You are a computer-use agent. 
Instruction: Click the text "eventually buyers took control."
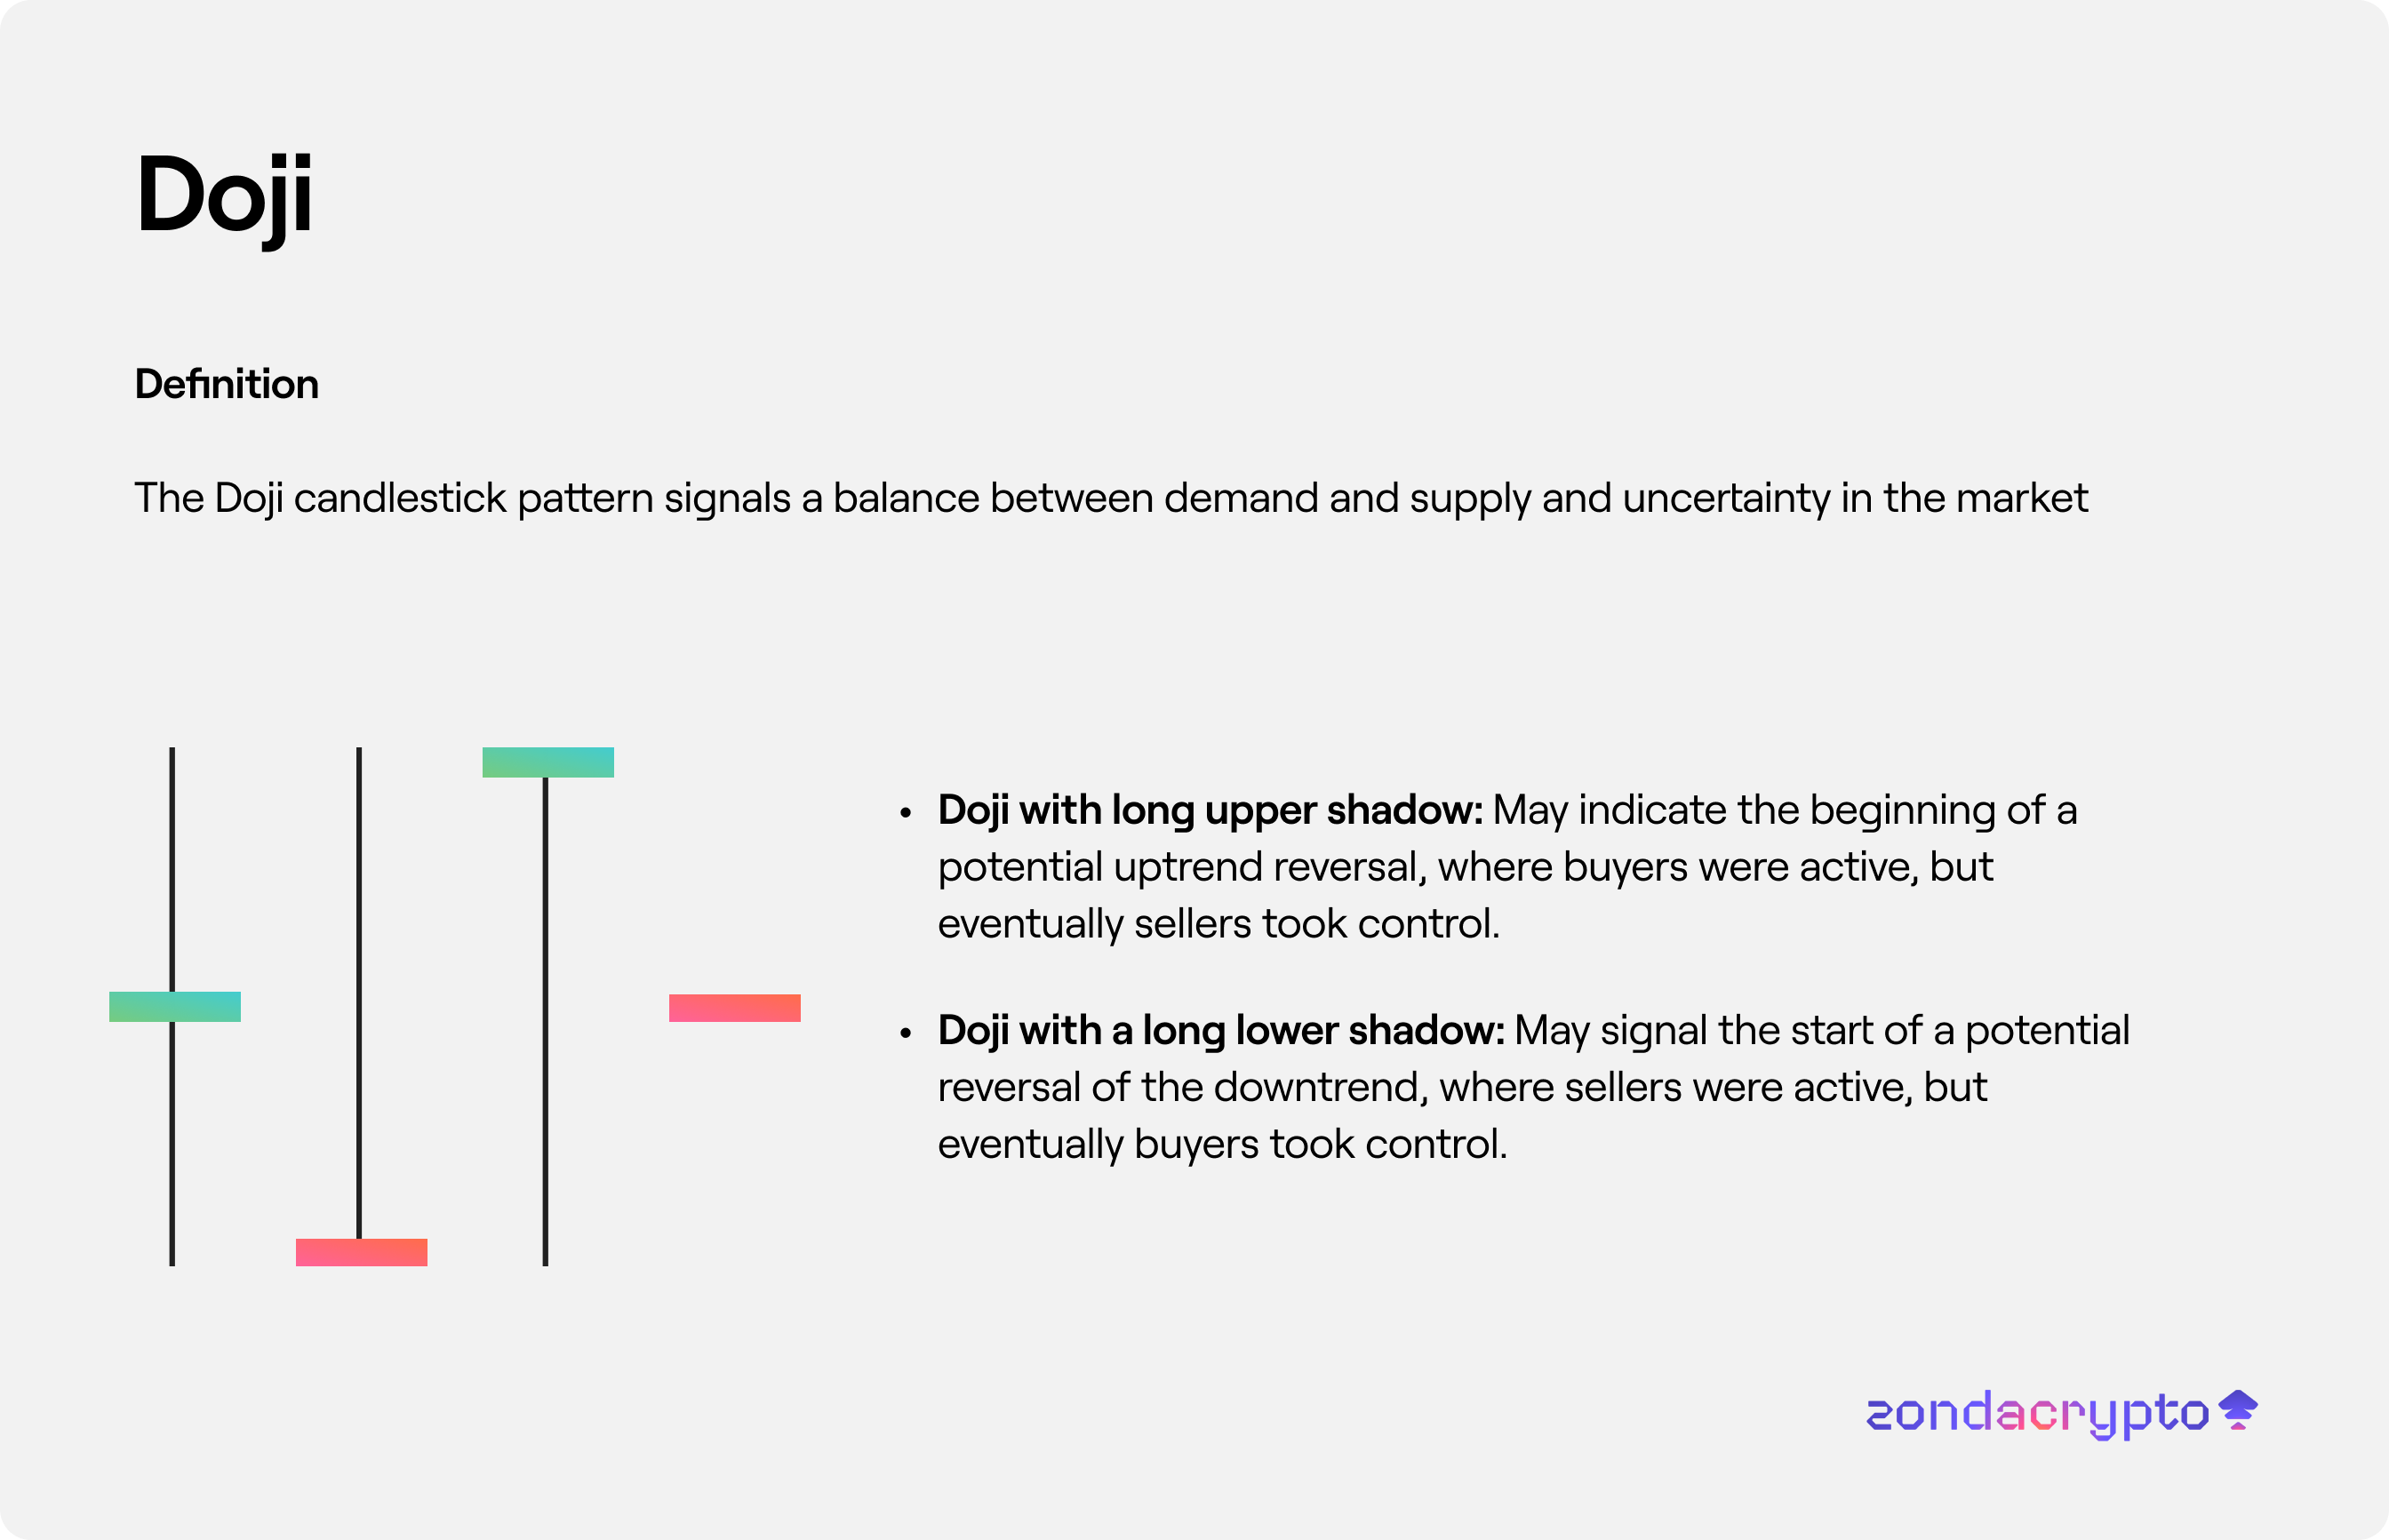(x=1222, y=1144)
